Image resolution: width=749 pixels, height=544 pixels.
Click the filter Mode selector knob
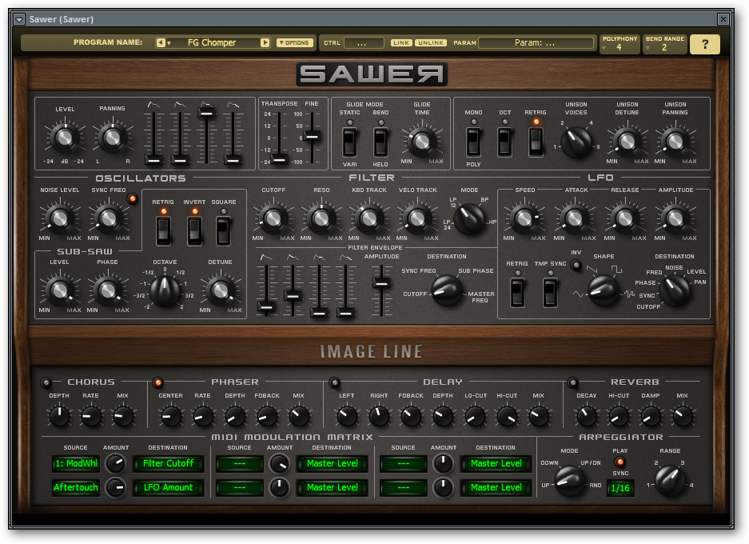click(x=469, y=216)
